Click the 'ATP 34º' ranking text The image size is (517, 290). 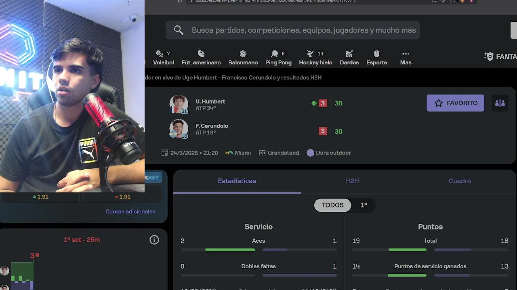(x=206, y=108)
